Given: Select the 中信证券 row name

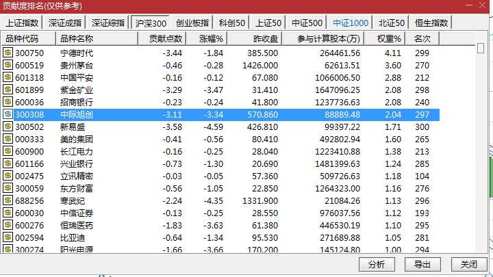Looking at the screenshot, I should 77,213.
